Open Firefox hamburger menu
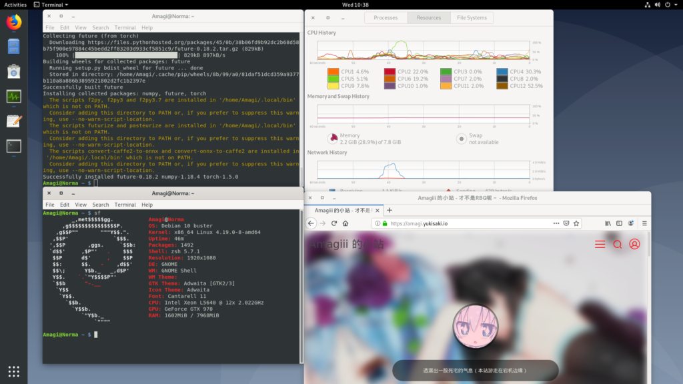Image resolution: width=683 pixels, height=384 pixels. (644, 223)
